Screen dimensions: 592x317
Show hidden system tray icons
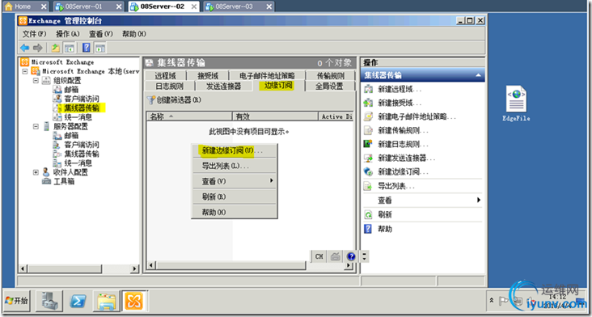492,300
